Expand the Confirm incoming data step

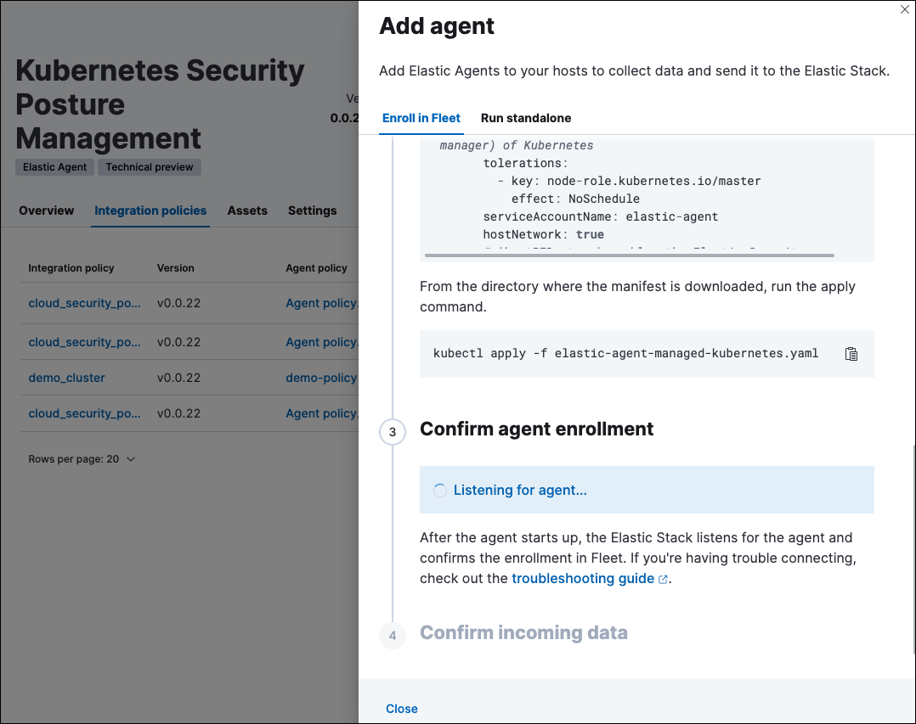tap(523, 632)
